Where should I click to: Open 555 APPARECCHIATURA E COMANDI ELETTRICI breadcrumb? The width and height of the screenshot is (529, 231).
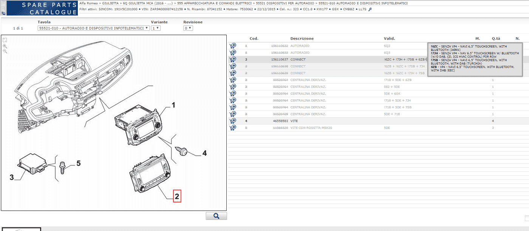tap(214, 3)
